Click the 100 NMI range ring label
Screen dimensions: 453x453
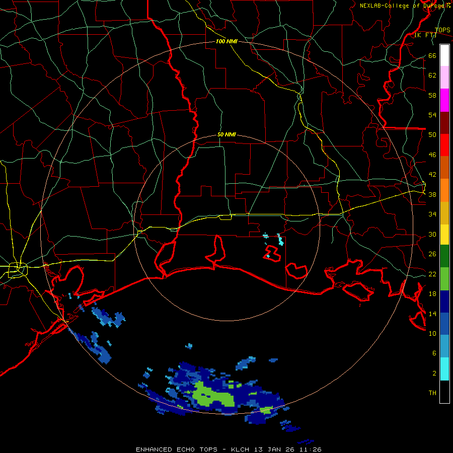[226, 41]
